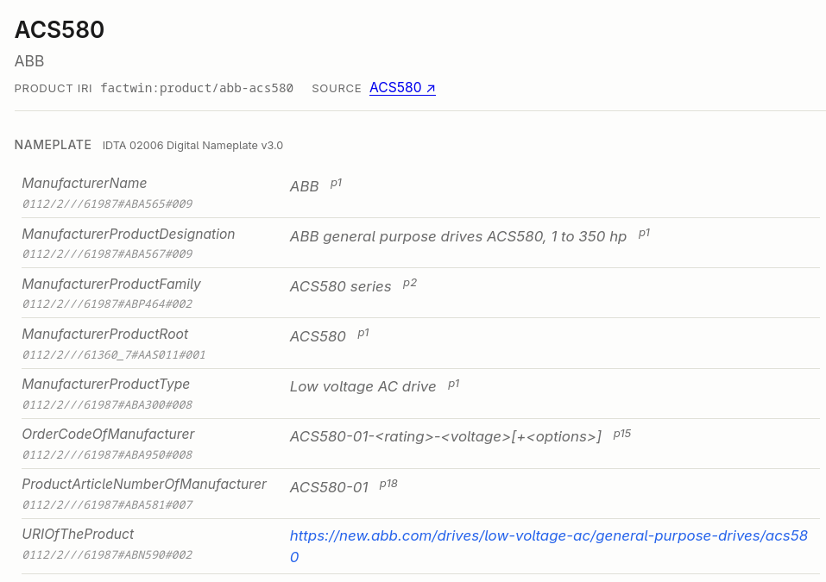
Task: Click the p1 page reference beside ABB
Action: point(336,183)
